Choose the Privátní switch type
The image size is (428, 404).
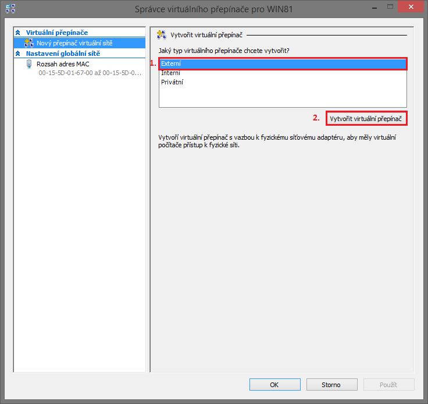pyautogui.click(x=283, y=82)
